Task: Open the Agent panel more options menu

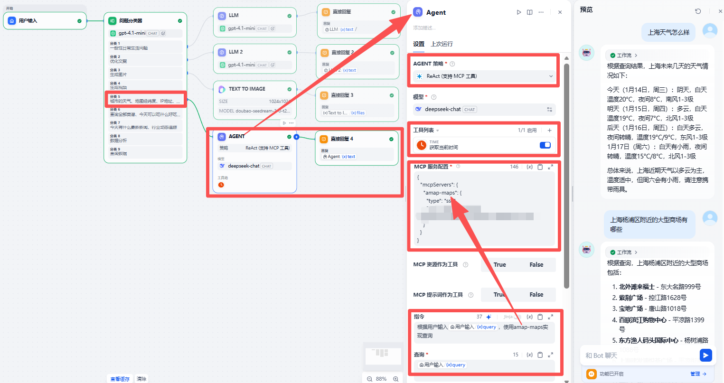Action: pyautogui.click(x=541, y=12)
